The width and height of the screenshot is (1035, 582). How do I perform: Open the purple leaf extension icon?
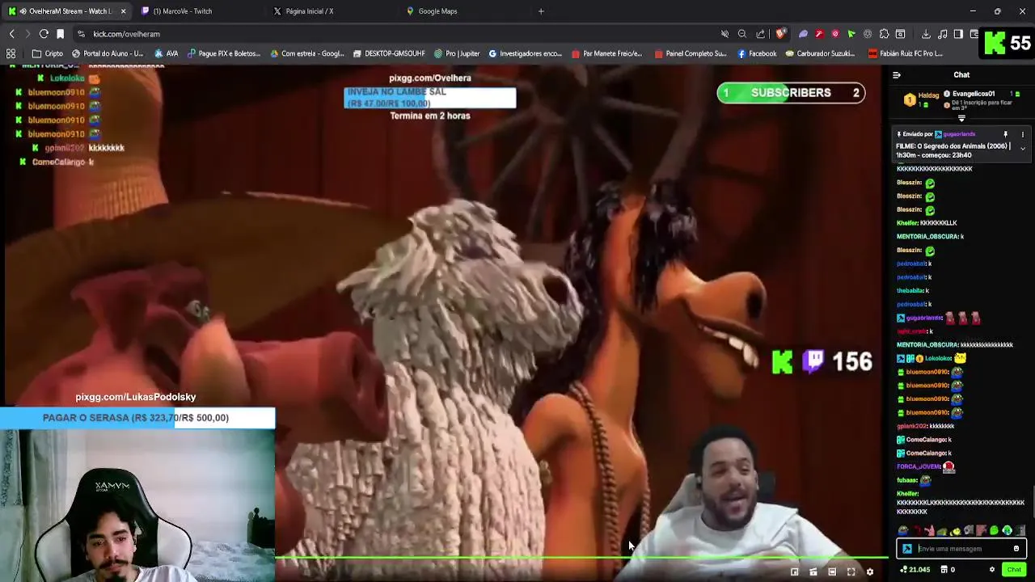(x=803, y=34)
